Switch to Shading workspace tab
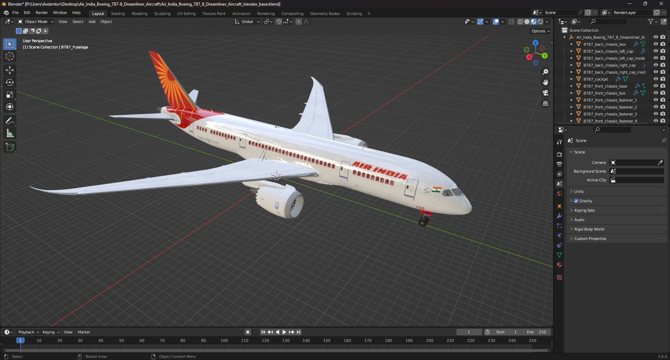Viewport: 670px width, 360px height. [118, 14]
